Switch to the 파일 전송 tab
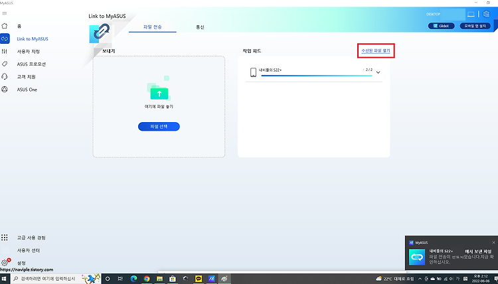 [x=153, y=27]
